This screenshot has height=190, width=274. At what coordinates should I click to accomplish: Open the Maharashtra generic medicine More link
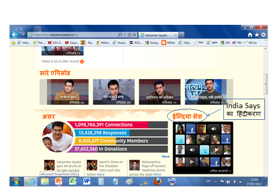pyautogui.click(x=157, y=175)
